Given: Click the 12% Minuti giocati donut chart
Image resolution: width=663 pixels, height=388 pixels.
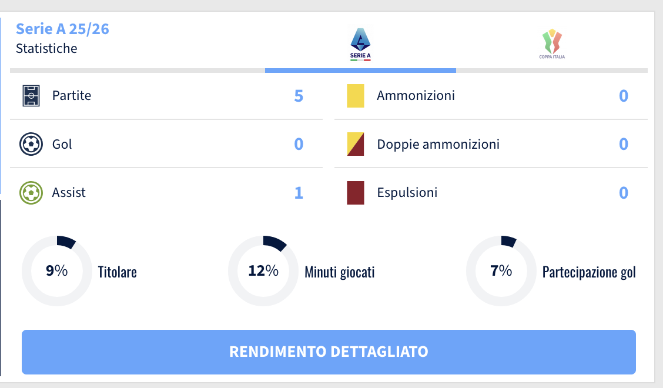Looking at the screenshot, I should [263, 271].
